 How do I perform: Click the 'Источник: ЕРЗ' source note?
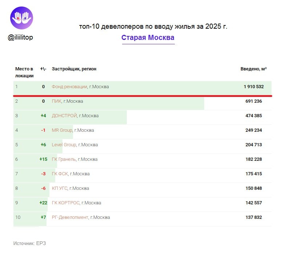pos(29,243)
